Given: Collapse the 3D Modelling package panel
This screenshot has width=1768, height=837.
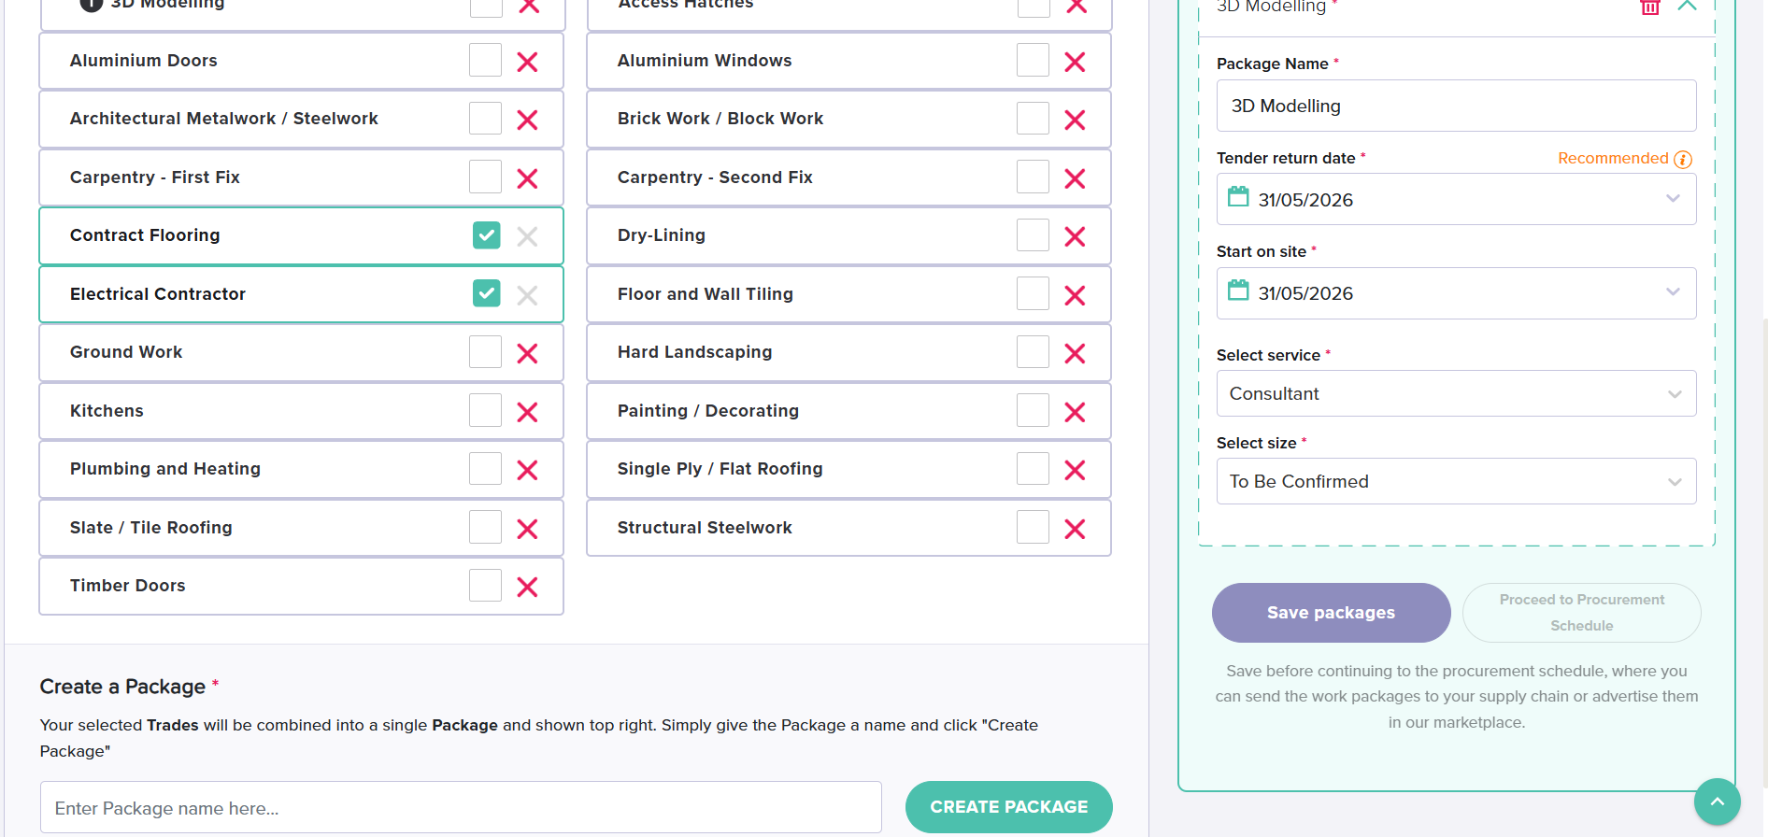Looking at the screenshot, I should tap(1687, 7).
